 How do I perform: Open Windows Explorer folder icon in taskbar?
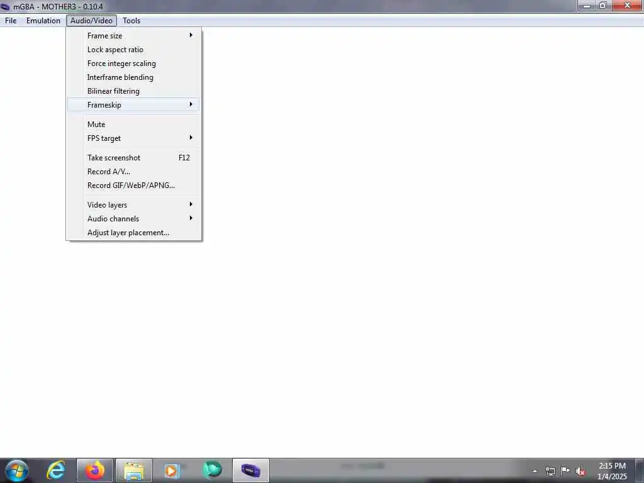134,470
